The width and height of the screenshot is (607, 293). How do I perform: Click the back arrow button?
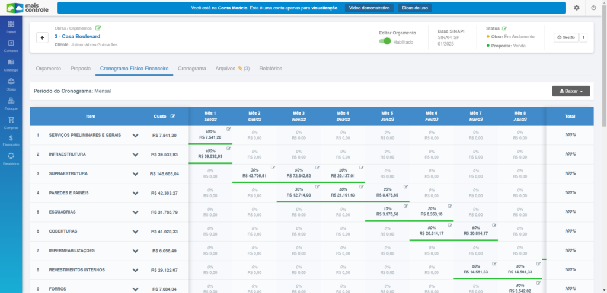[42, 37]
